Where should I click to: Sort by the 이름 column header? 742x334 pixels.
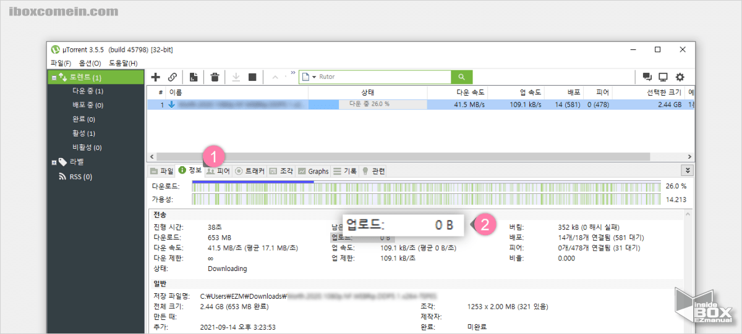click(x=237, y=92)
